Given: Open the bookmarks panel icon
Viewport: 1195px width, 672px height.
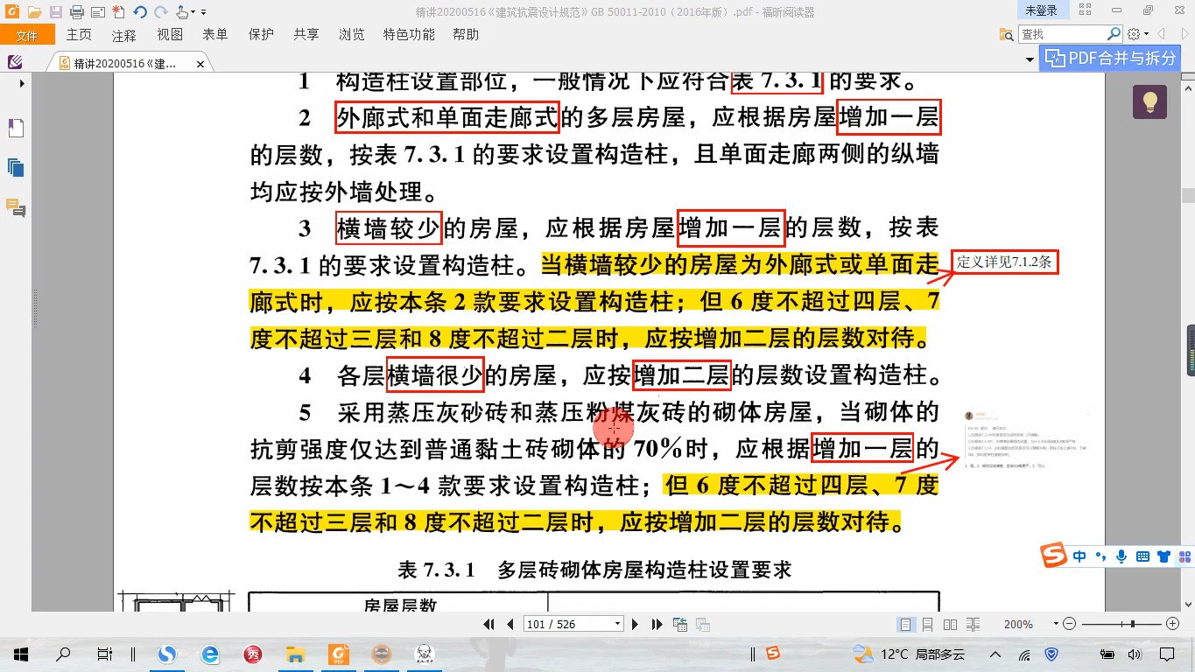Looking at the screenshot, I should tap(15, 128).
